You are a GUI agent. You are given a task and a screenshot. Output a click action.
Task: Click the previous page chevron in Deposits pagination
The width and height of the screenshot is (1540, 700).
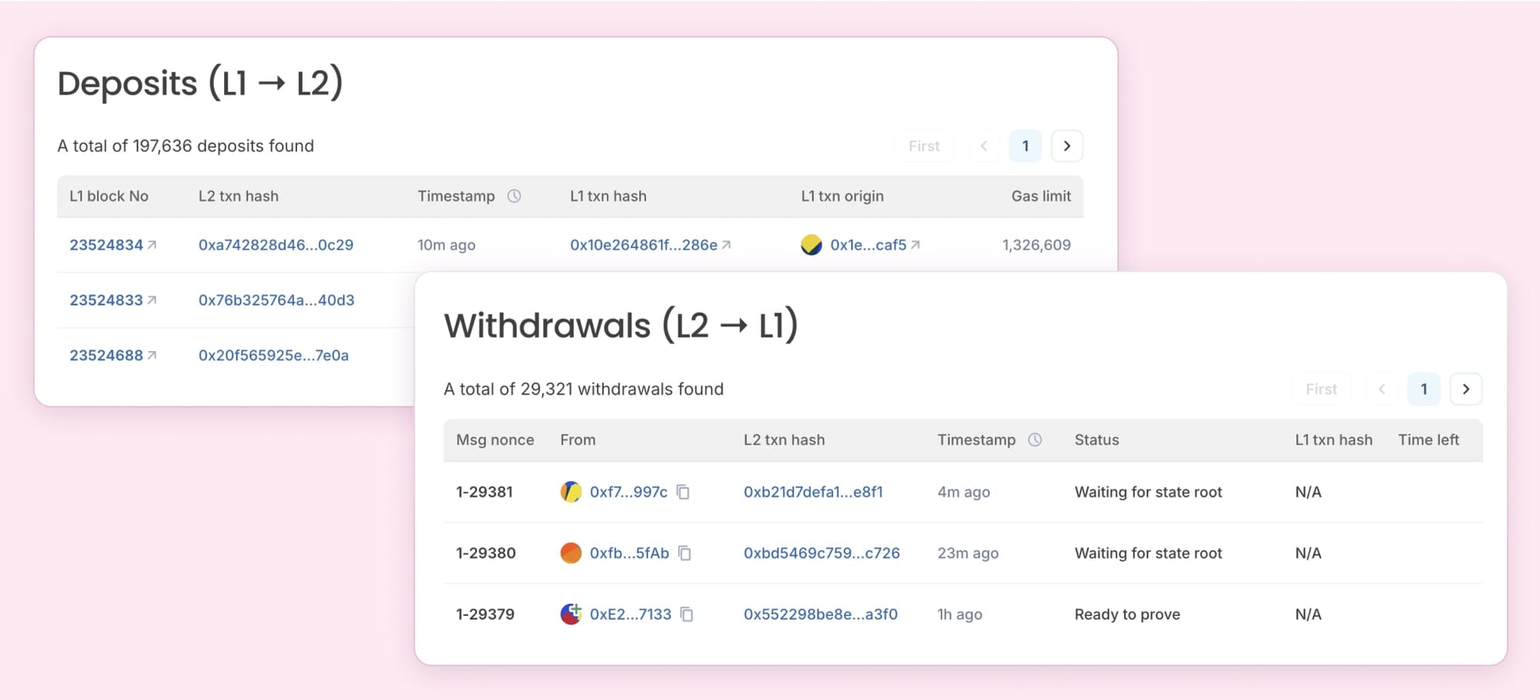[x=983, y=146]
